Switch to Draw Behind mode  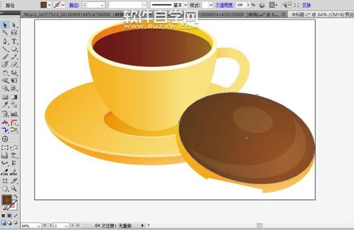[10, 222]
